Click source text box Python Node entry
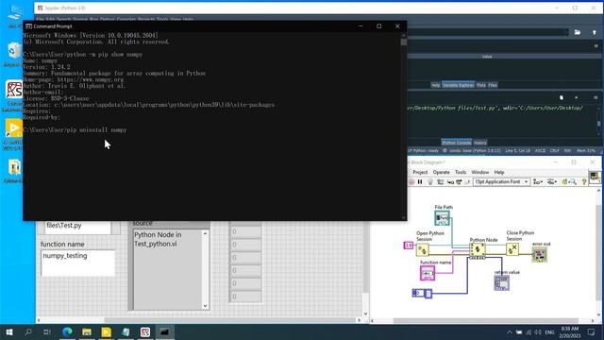 pos(168,269)
